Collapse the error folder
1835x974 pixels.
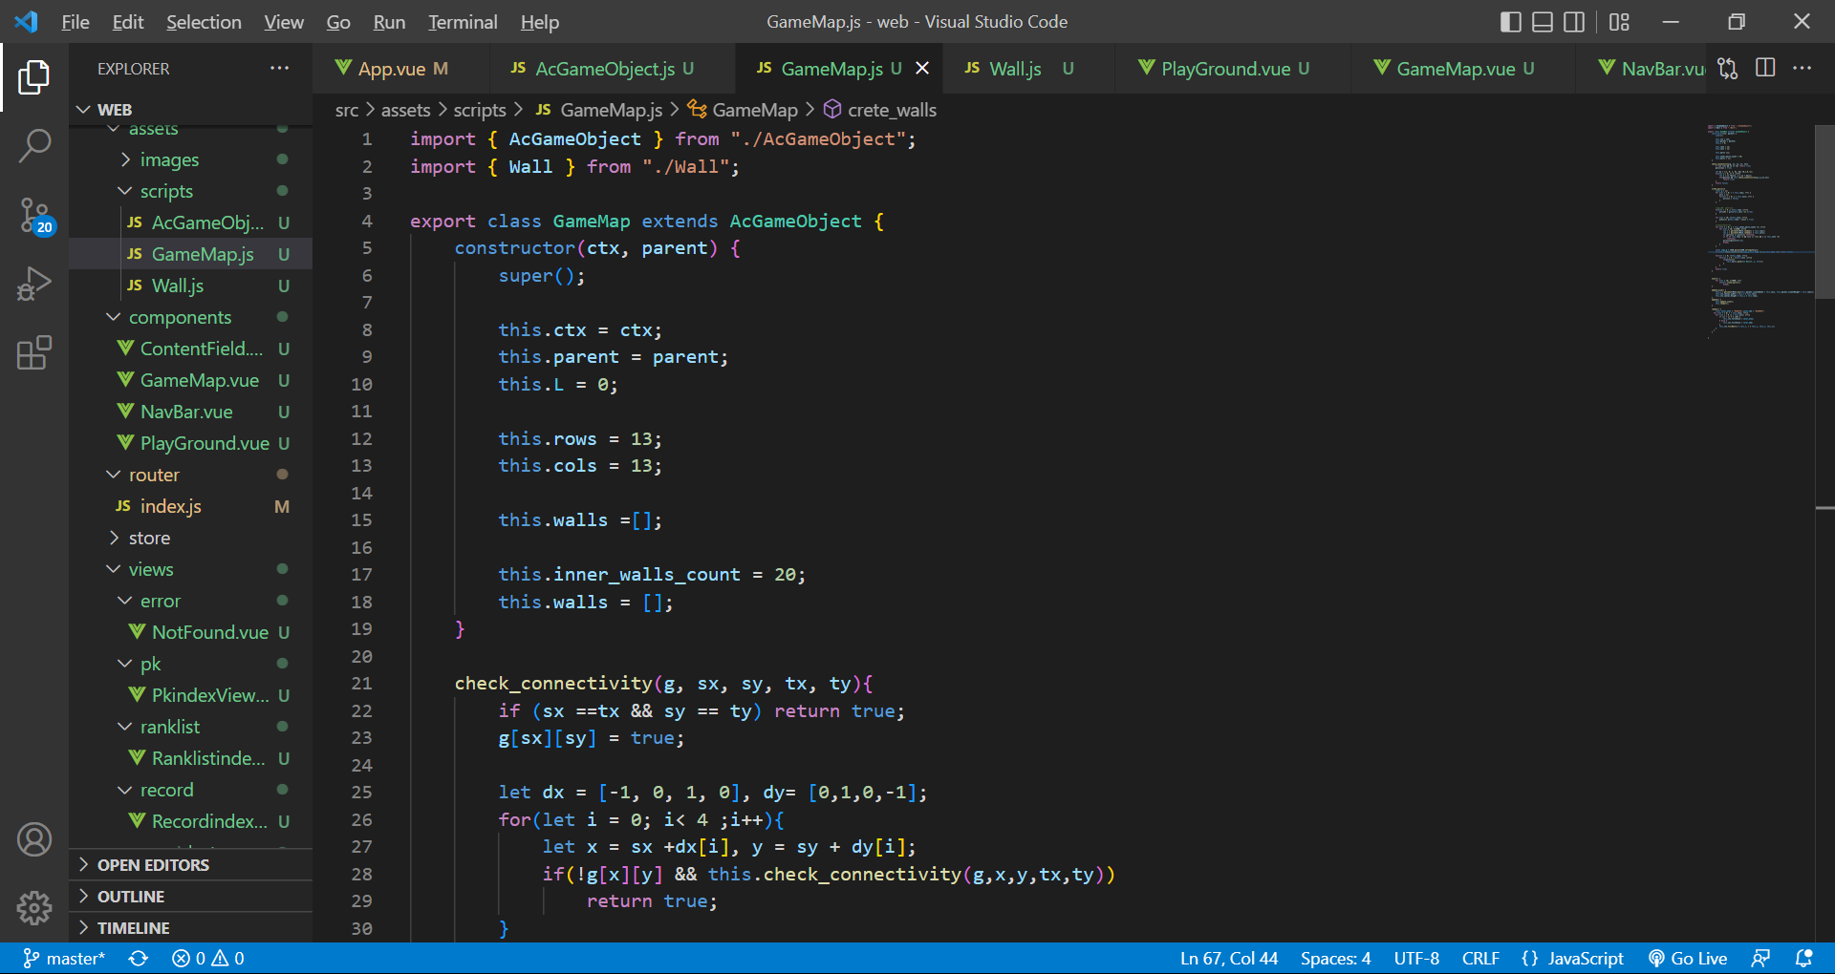click(191, 601)
